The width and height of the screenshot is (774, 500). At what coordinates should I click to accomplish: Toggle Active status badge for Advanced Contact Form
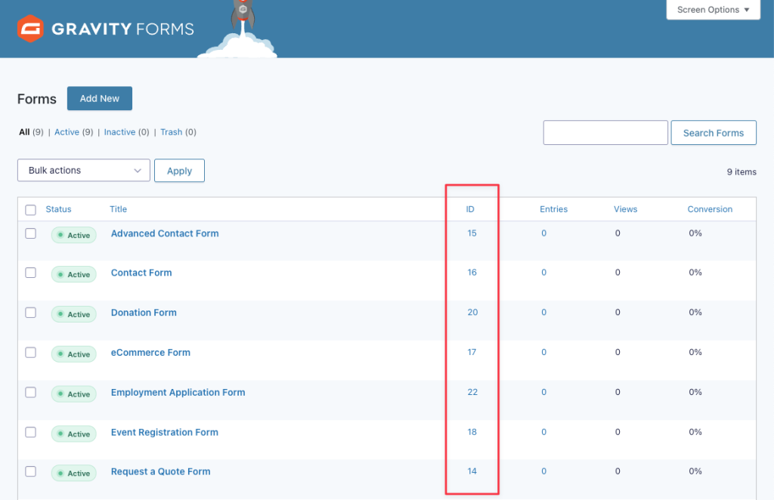pos(74,235)
